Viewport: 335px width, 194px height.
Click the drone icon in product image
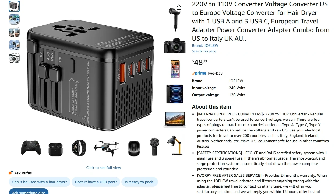107,148
